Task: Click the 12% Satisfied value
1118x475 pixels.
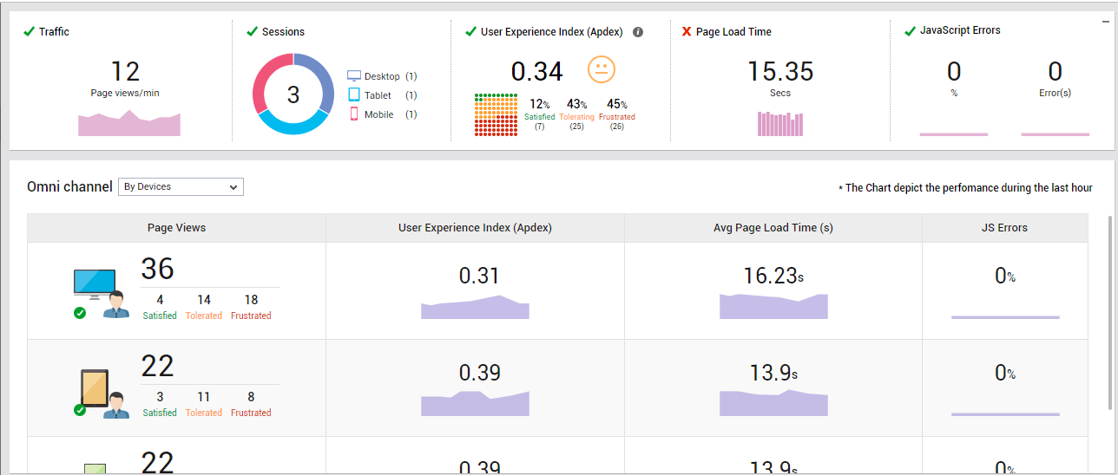Action: (x=539, y=104)
